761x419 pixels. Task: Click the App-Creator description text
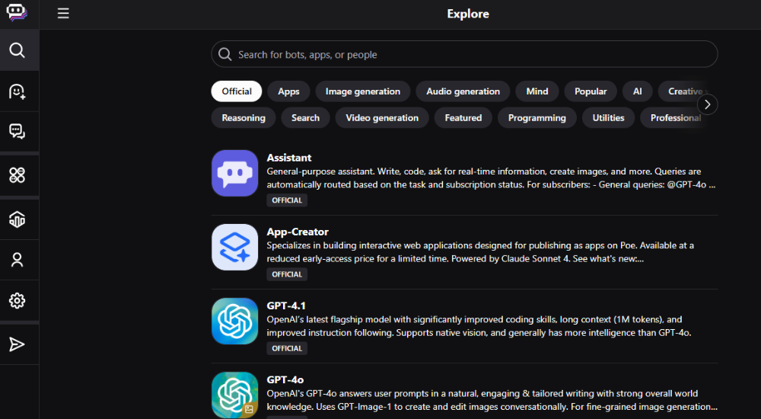[x=480, y=252]
